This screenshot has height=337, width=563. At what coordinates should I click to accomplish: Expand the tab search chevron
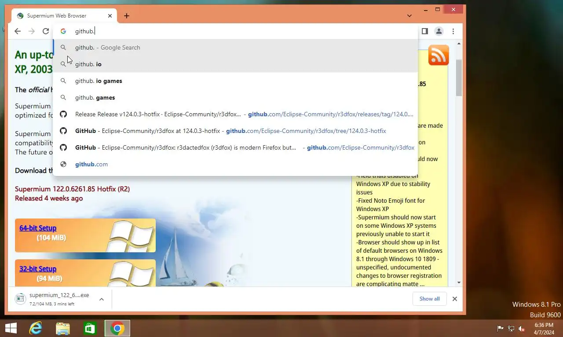coord(409,16)
